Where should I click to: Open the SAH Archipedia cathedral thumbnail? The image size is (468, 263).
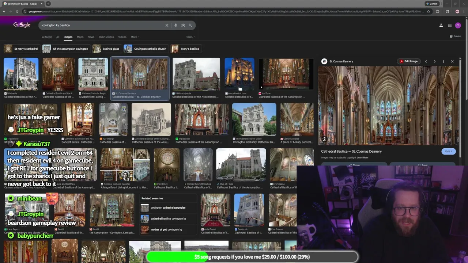click(196, 74)
